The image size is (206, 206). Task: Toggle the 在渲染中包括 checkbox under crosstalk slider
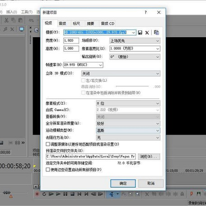[83, 93]
